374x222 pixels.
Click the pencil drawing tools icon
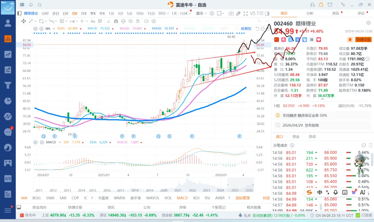pyautogui.click(x=238, y=13)
